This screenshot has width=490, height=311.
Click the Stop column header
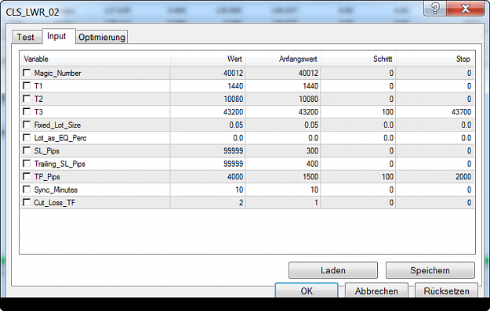pyautogui.click(x=435, y=59)
